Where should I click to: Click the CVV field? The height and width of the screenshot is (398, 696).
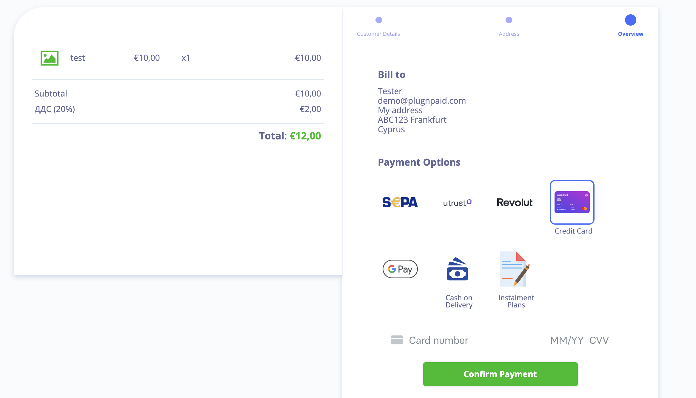click(599, 340)
